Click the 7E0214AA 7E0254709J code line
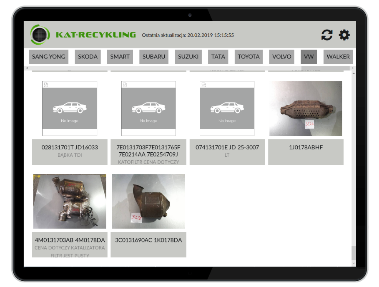Screen dimensions: 379x287 tap(148, 154)
